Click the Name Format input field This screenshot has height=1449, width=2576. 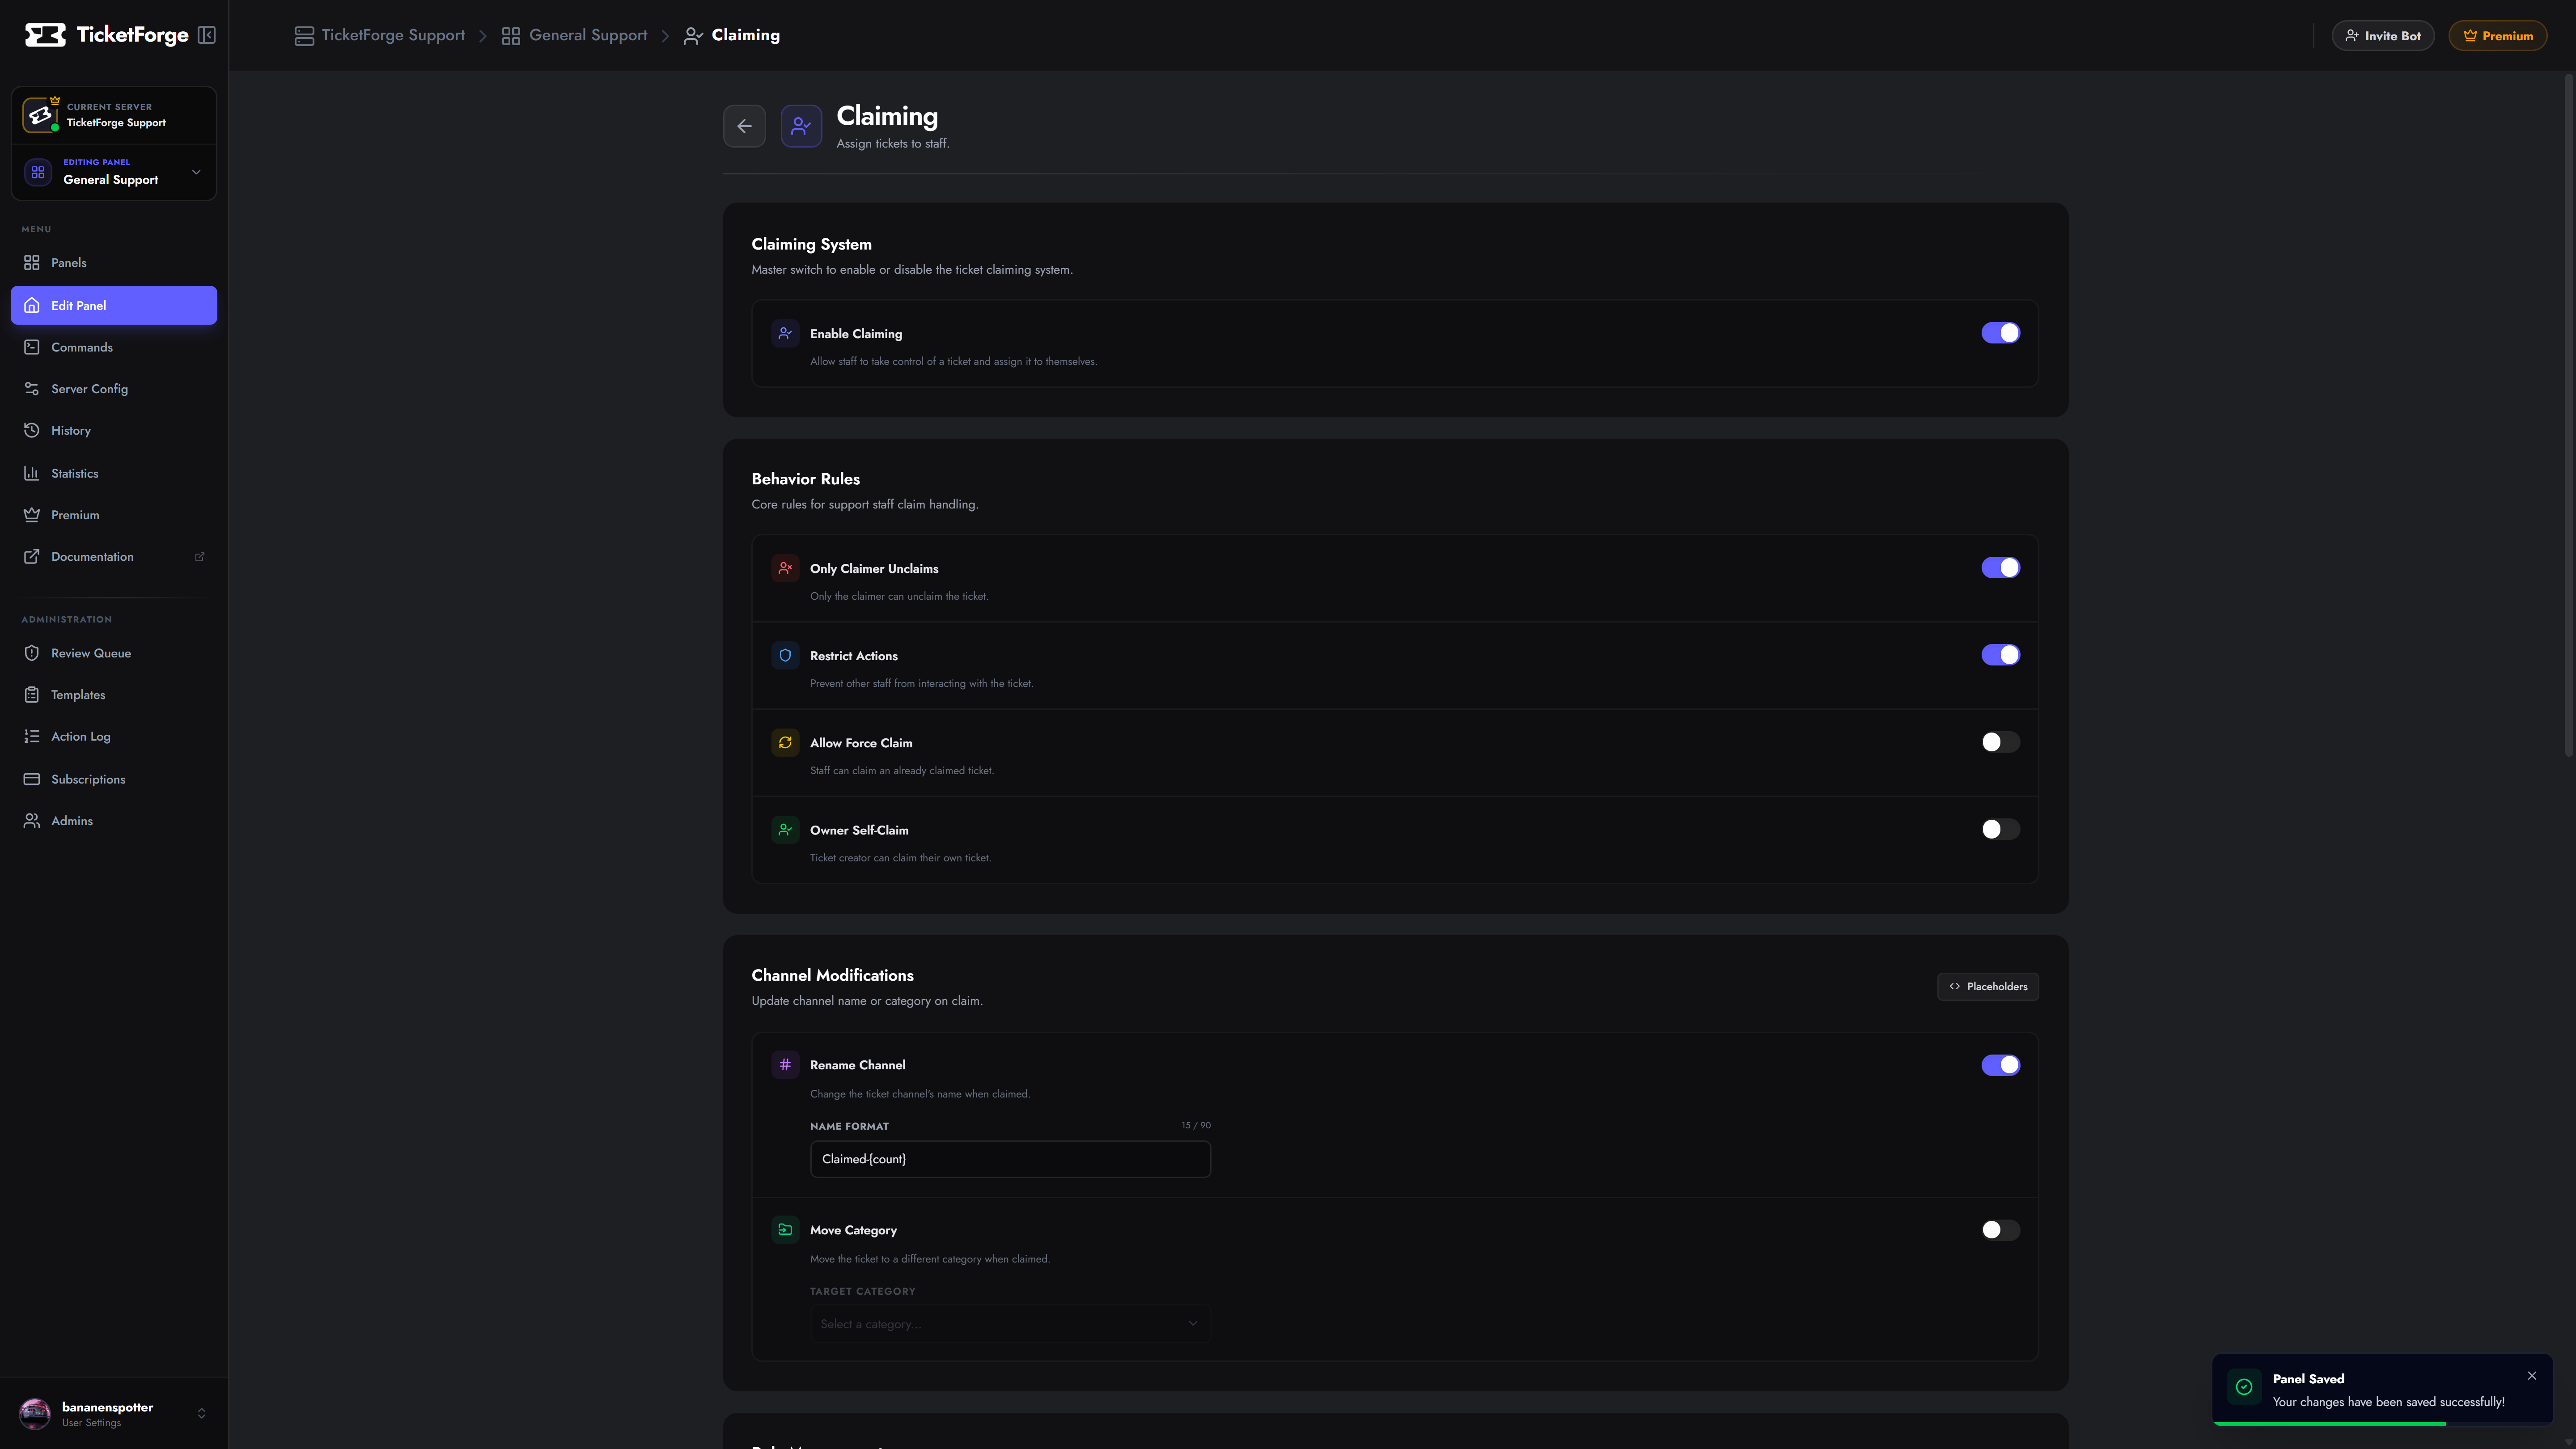[x=1010, y=1159]
